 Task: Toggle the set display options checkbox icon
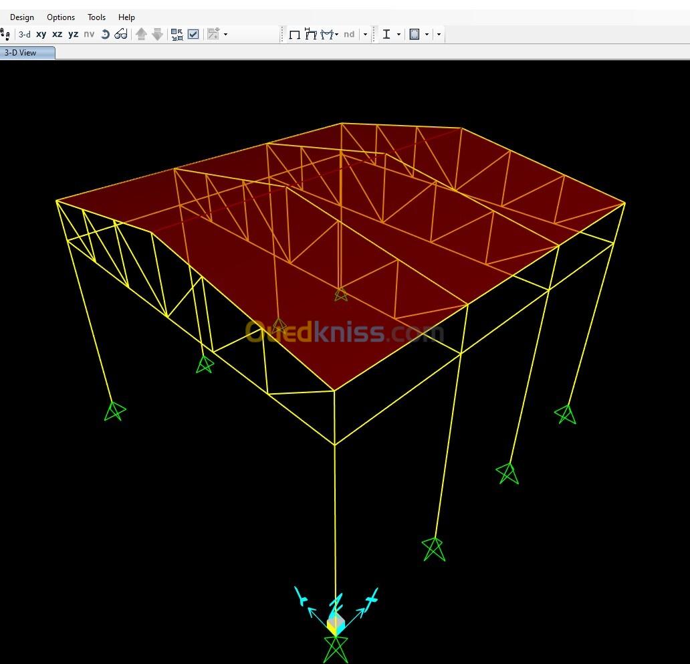193,34
